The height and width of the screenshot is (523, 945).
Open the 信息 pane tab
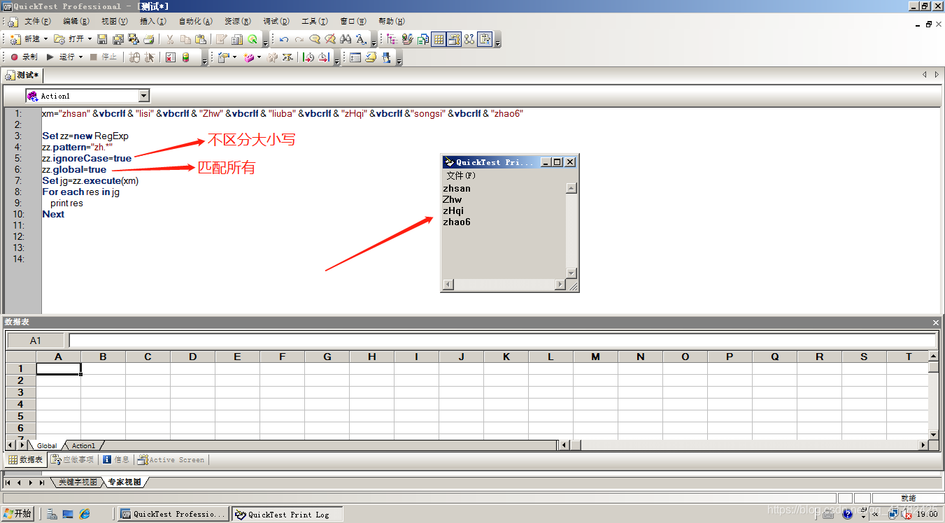(x=117, y=459)
